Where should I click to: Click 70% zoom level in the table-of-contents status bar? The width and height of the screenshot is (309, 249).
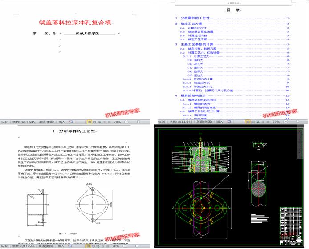[x=276, y=122]
